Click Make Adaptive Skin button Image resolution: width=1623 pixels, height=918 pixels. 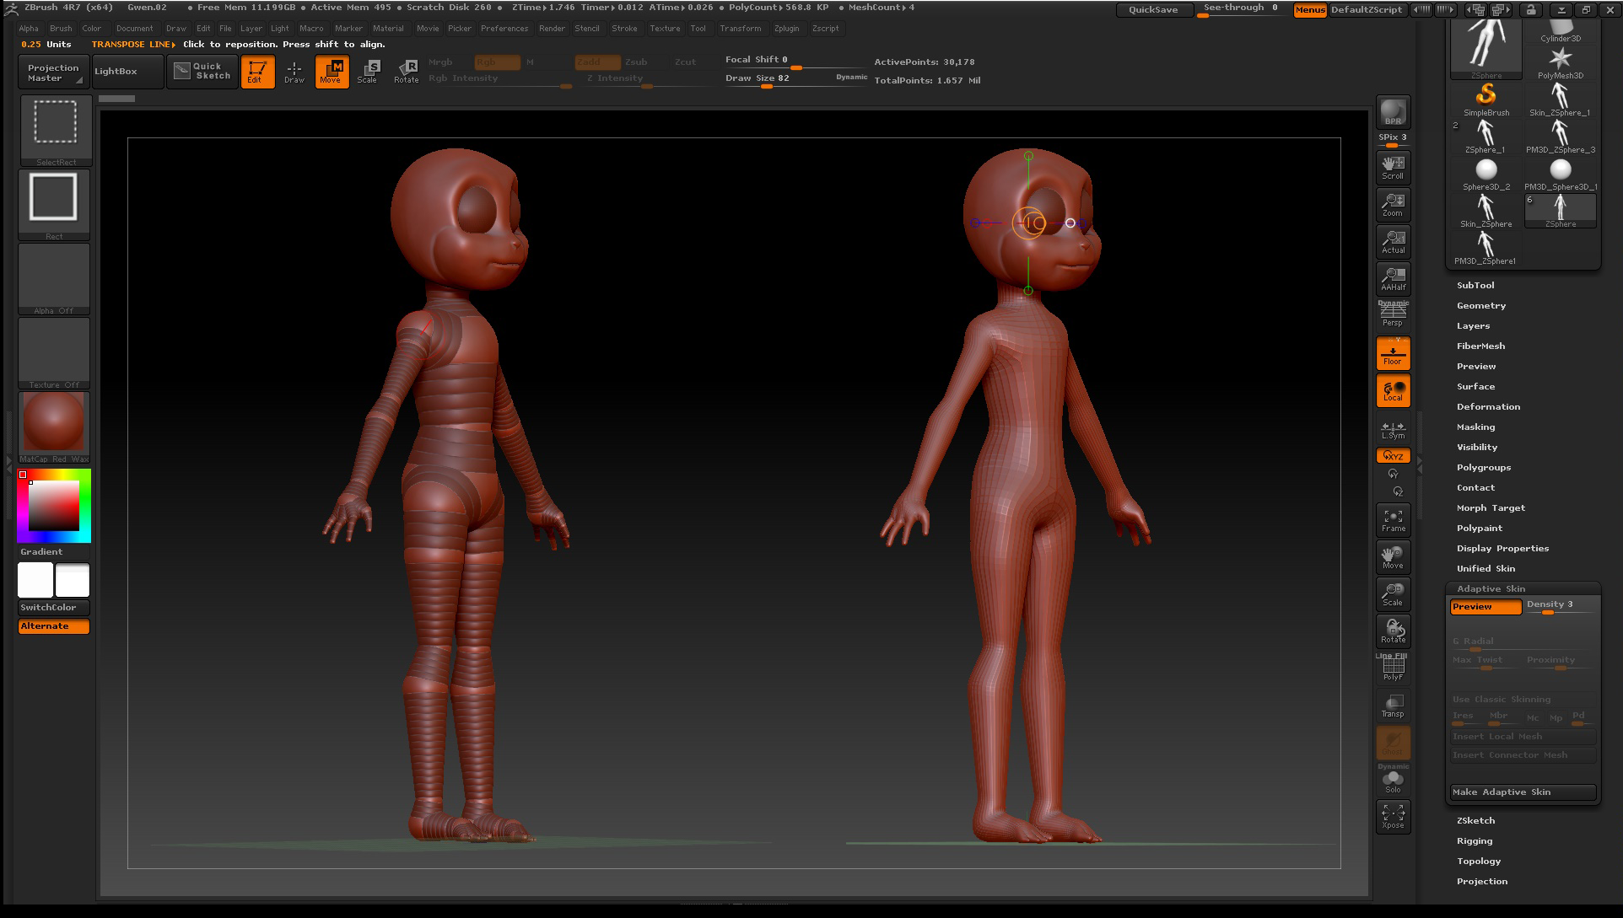[1522, 792]
